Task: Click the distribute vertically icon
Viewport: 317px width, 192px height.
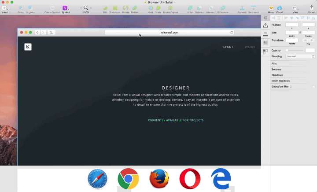Action: pyautogui.click(x=279, y=18)
